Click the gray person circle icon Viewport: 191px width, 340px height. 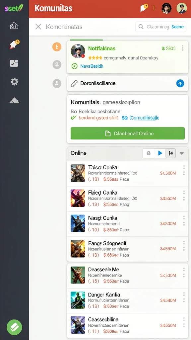(57, 83)
